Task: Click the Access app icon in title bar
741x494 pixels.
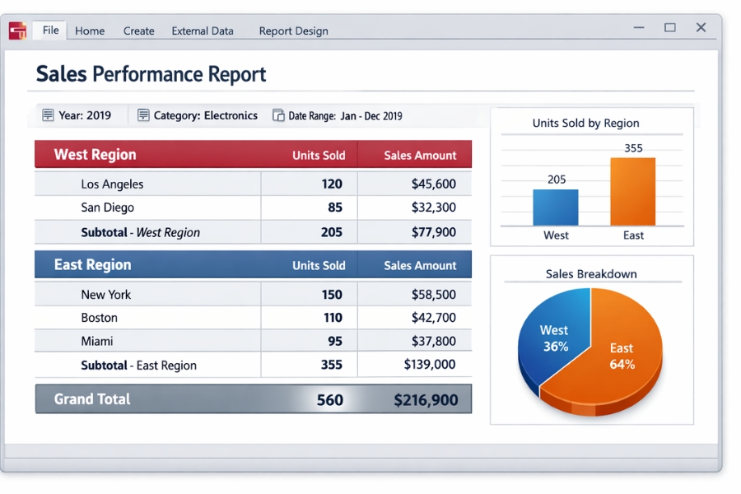Action: (17, 30)
